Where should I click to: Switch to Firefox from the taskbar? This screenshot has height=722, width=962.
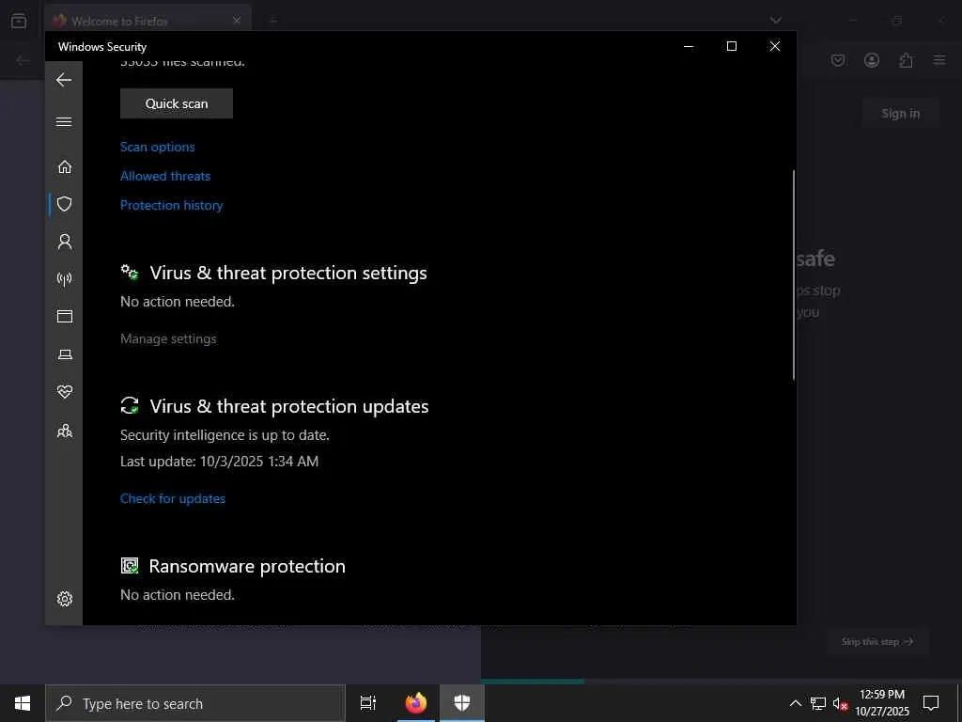click(x=416, y=703)
